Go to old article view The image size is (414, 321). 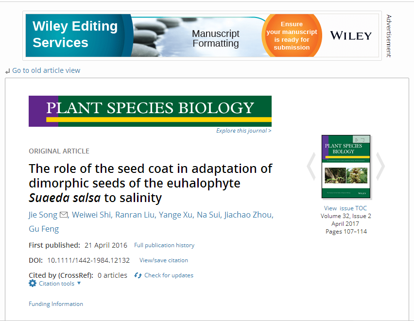[46, 70]
